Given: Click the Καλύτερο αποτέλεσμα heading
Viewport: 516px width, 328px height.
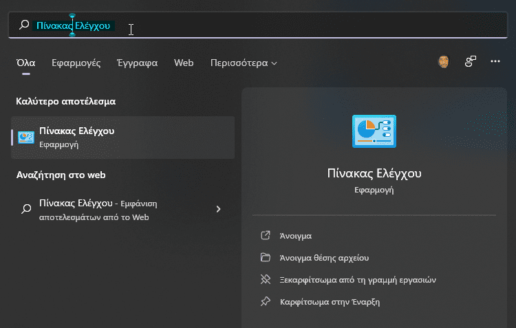Looking at the screenshot, I should 66,101.
